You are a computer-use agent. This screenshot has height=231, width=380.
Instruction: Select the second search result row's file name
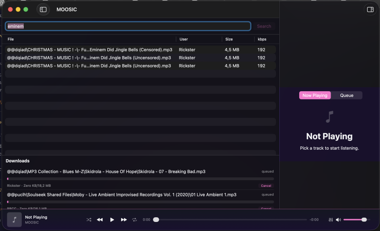click(89, 58)
